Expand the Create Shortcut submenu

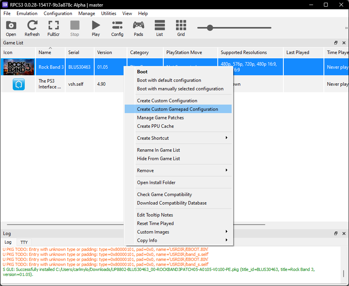[x=178, y=138]
